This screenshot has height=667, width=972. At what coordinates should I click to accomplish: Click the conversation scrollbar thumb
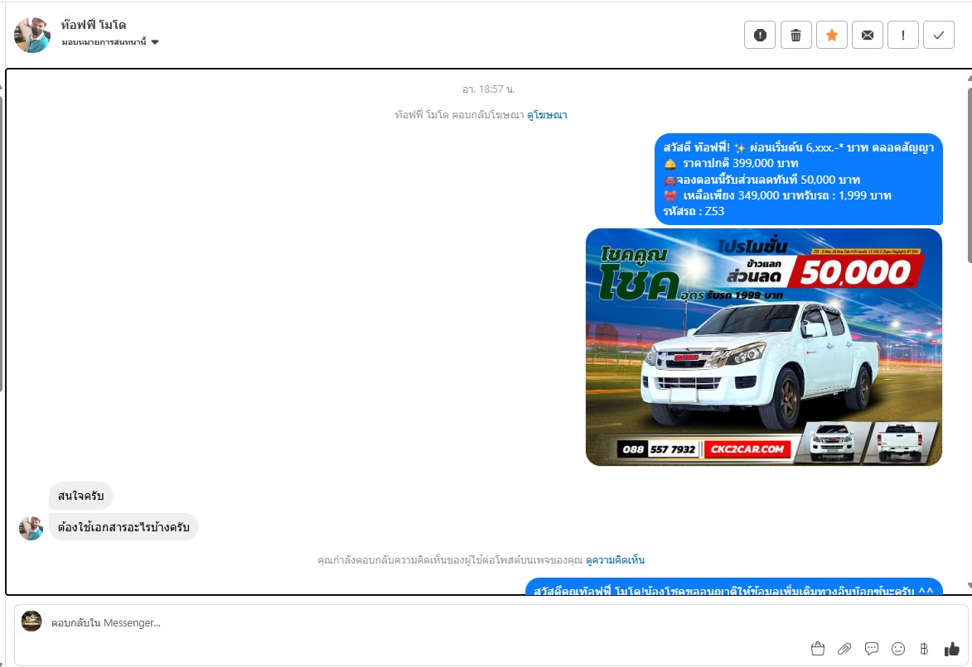pyautogui.click(x=969, y=175)
